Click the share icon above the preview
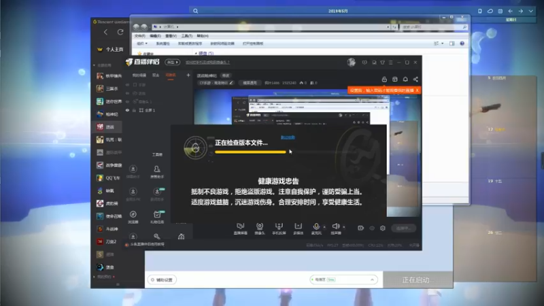Viewport: 544px width, 306px height. pos(415,80)
